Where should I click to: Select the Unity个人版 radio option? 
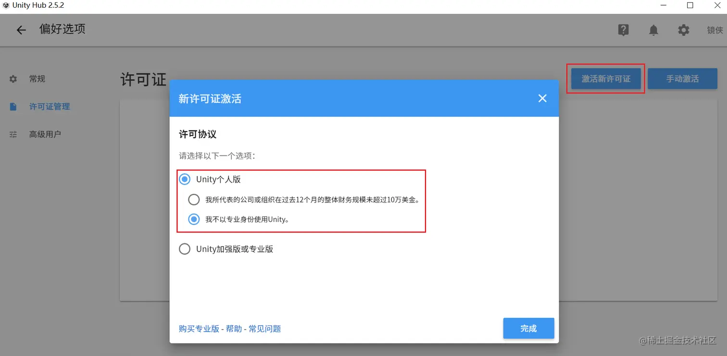tap(185, 179)
